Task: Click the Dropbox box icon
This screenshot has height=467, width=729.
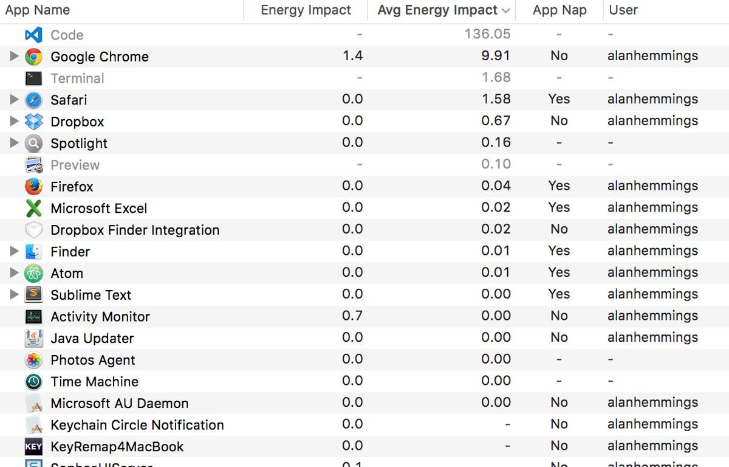Action: [x=33, y=122]
